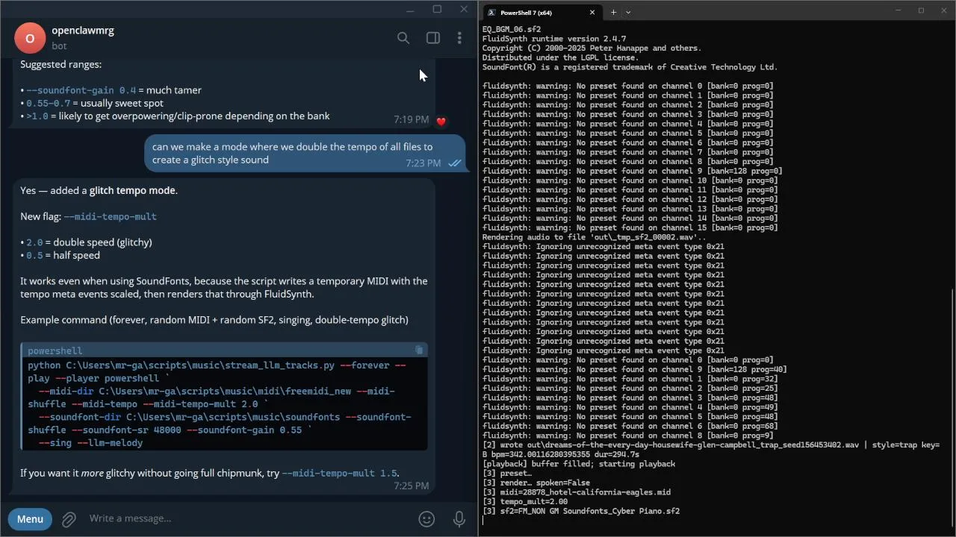The height and width of the screenshot is (537, 956).
Task: Click the heart reaction on the 7:19 PM message
Action: coord(441,121)
